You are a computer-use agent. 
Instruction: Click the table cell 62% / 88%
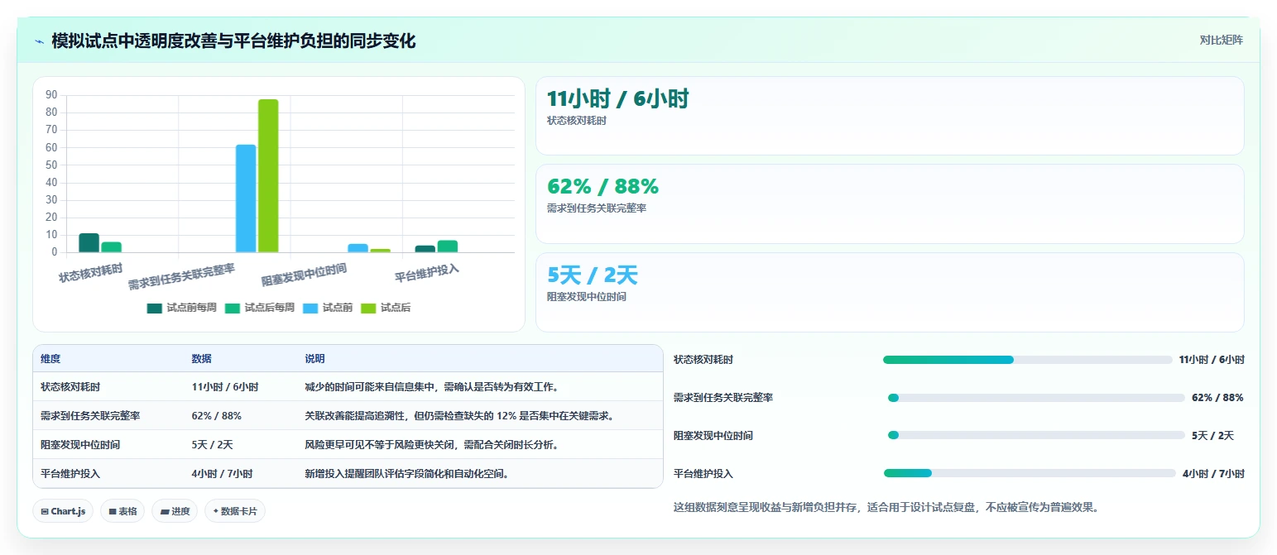point(217,415)
